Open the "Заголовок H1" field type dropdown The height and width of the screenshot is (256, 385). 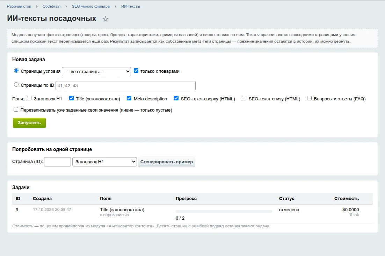[104, 162]
